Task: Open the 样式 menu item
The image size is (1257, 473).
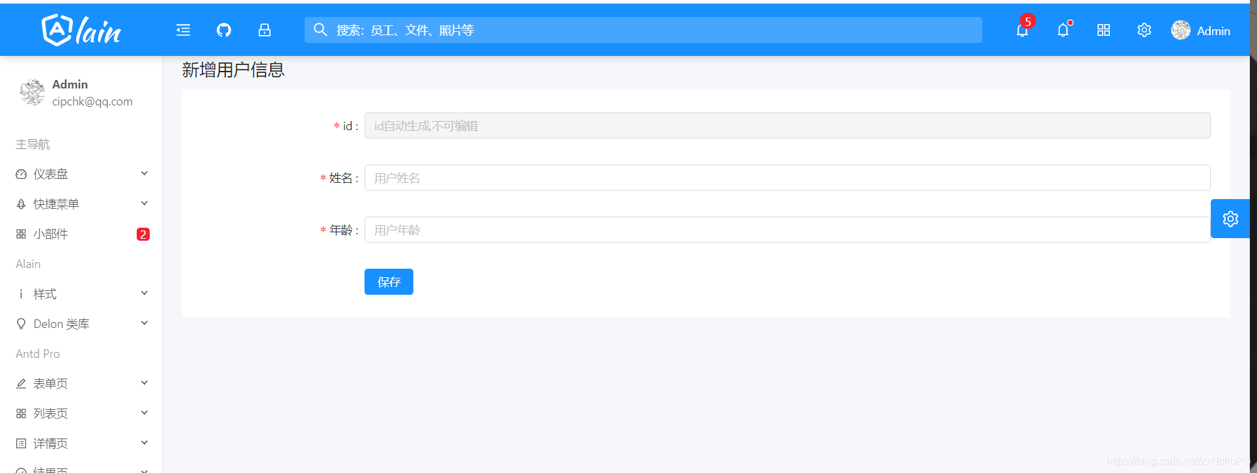Action: 81,294
